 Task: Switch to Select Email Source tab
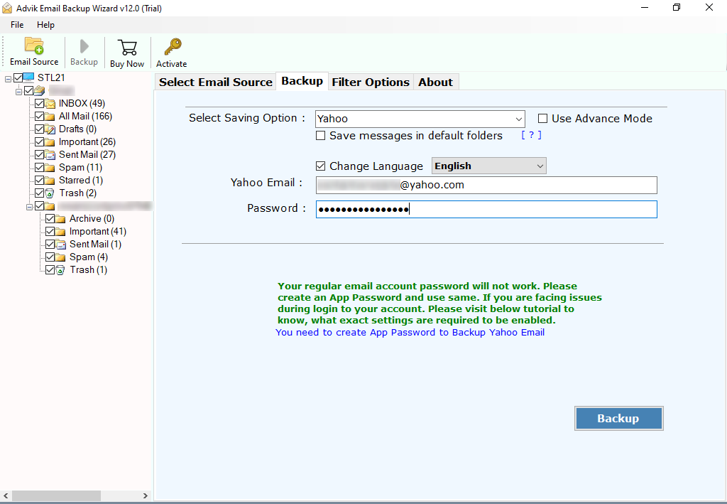[216, 82]
